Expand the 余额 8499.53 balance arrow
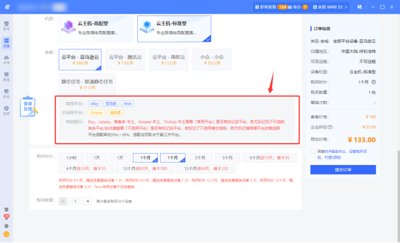 (x=346, y=7)
